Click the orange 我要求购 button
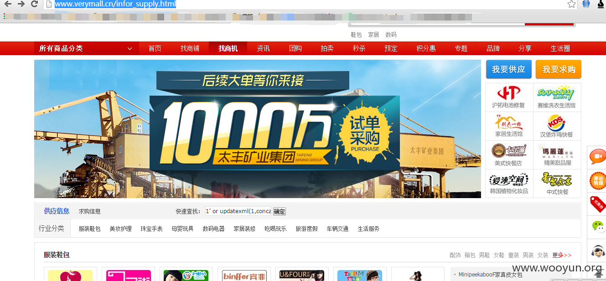This screenshot has height=281, width=606. (x=559, y=69)
